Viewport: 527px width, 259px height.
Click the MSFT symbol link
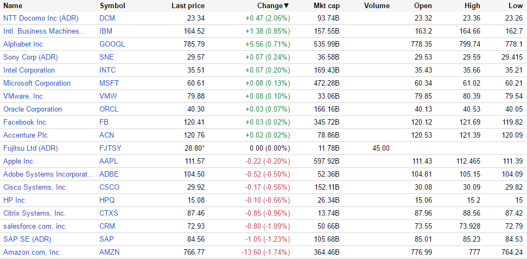pyautogui.click(x=109, y=83)
